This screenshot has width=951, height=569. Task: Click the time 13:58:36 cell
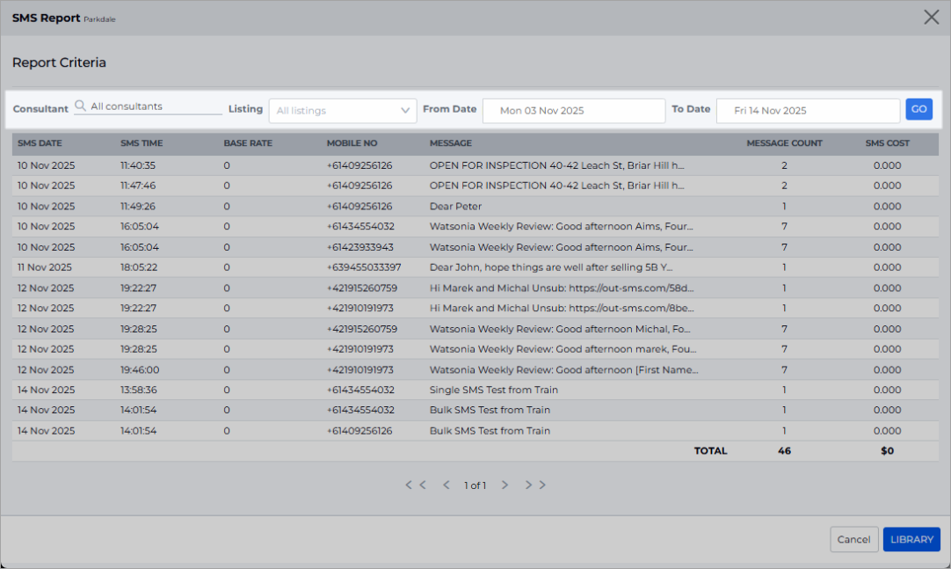[138, 390]
